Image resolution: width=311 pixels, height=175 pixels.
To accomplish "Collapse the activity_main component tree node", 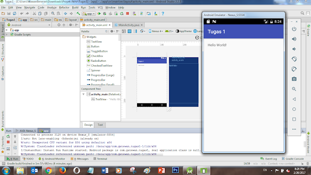I will [84, 94].
